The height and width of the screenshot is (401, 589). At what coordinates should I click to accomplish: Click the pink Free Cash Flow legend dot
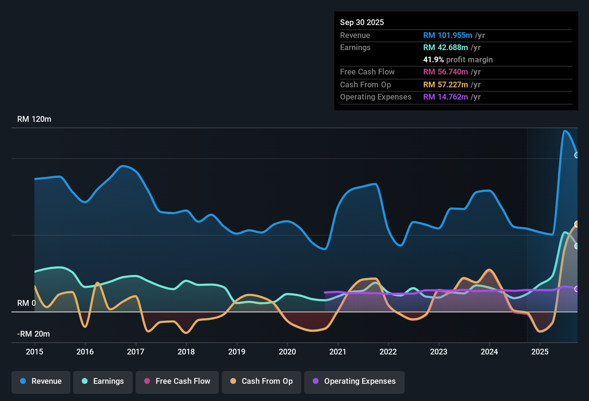pyautogui.click(x=147, y=381)
